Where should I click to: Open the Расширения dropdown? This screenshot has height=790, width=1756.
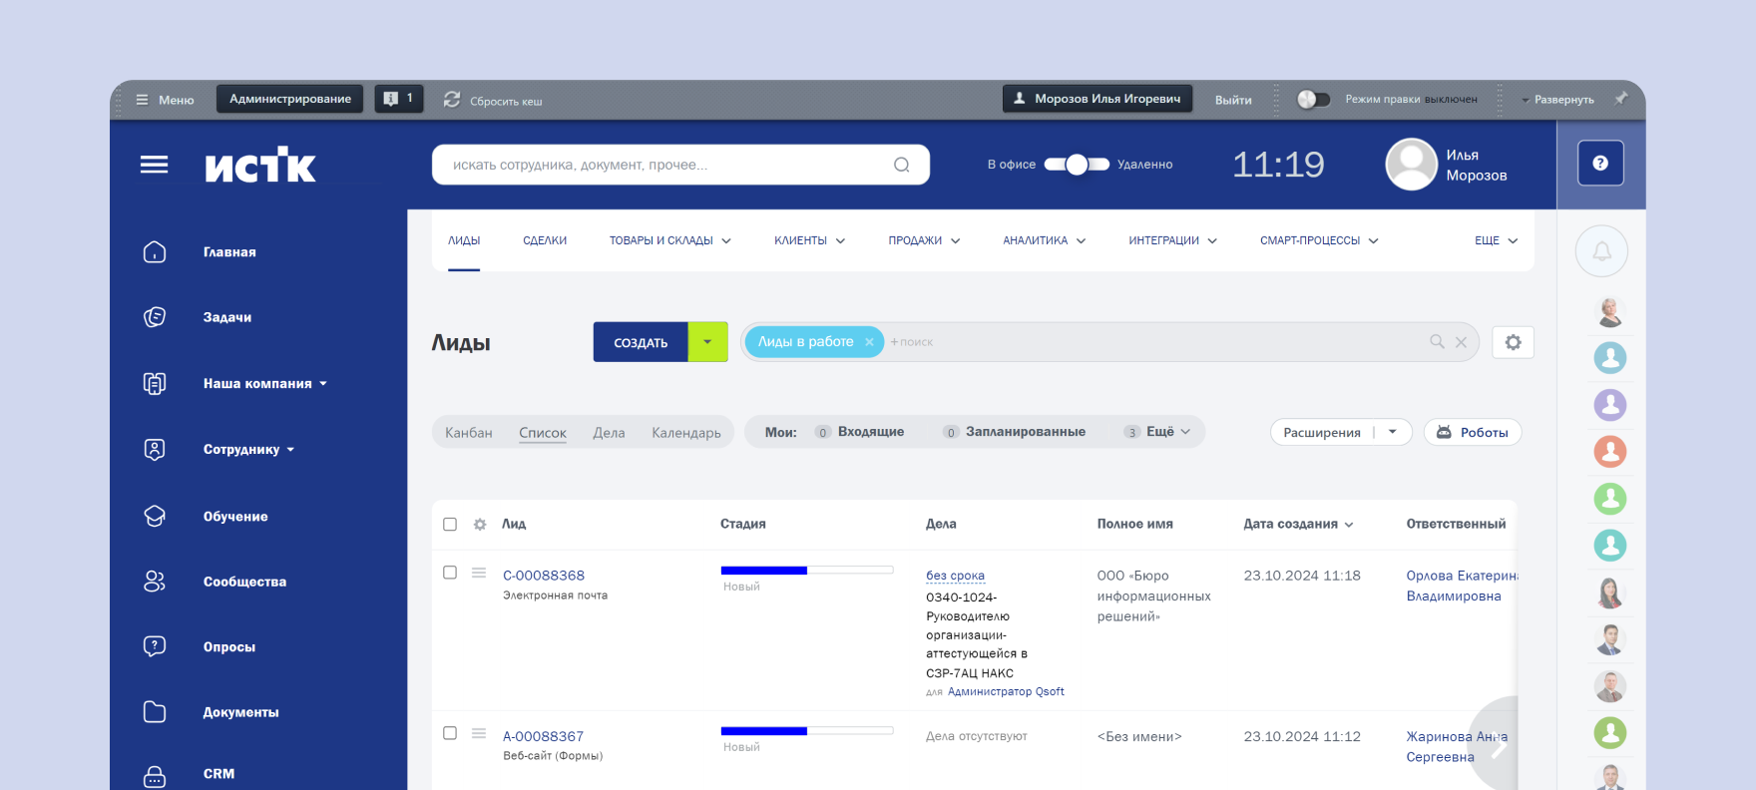point(1393,432)
